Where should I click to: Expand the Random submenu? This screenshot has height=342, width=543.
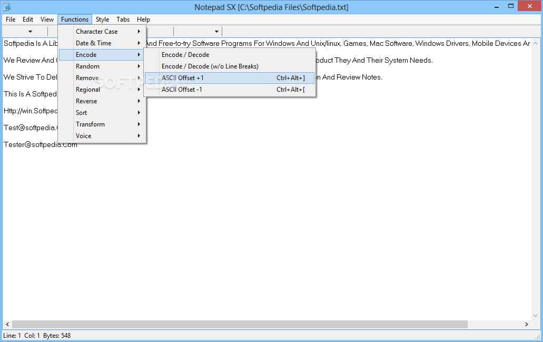pos(102,66)
